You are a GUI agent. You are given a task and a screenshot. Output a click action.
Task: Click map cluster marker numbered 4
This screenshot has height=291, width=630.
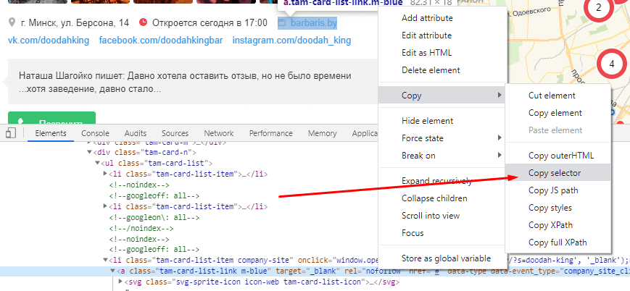(x=612, y=64)
